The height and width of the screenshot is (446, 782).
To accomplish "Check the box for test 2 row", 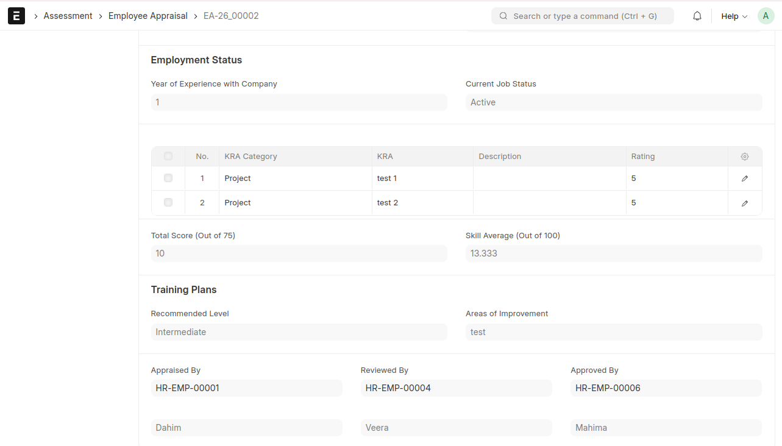I will pos(168,203).
